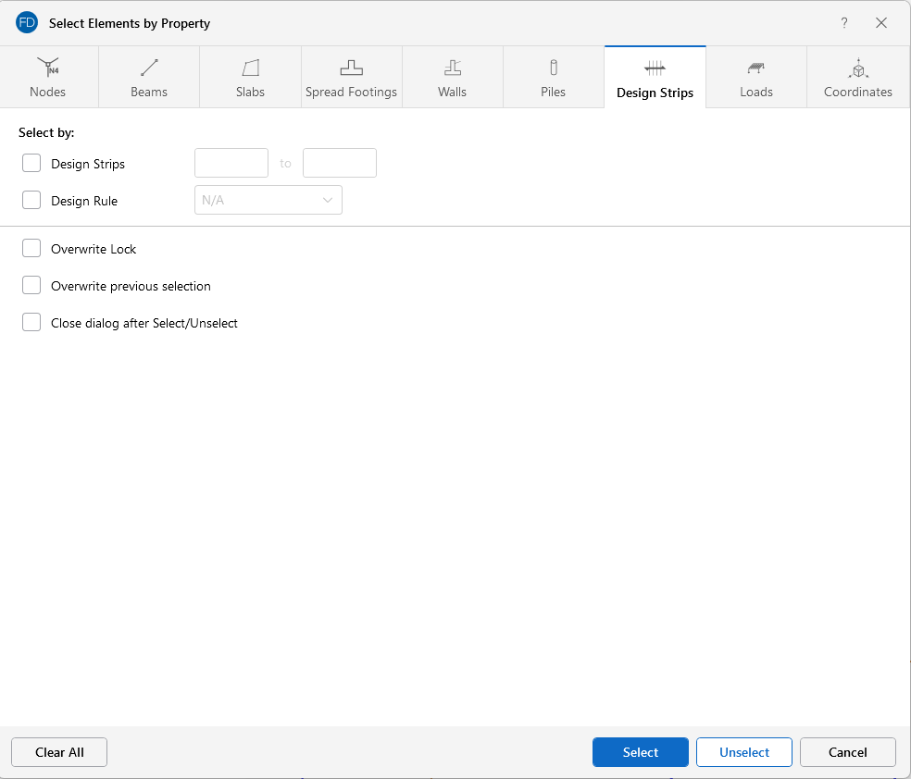Viewport: 911px width, 779px height.
Task: Open the Coordinates icon tab
Action: point(857,68)
